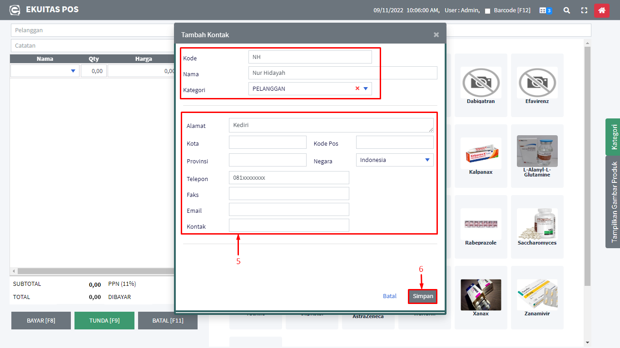Select the Xanax product thumbnail
The height and width of the screenshot is (348, 620).
(x=481, y=294)
